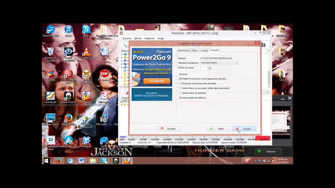
Task: Open the Liliana folder on desktop
Action: tap(282, 75)
